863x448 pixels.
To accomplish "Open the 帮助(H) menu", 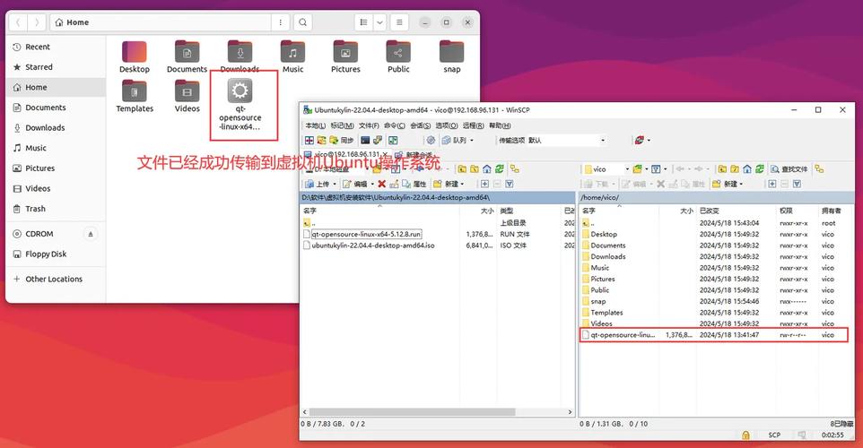I will [500, 125].
